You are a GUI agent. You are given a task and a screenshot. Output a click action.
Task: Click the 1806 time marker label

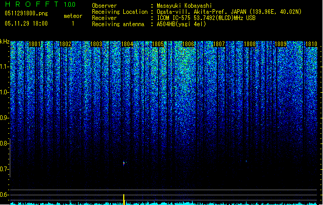coord(188,44)
